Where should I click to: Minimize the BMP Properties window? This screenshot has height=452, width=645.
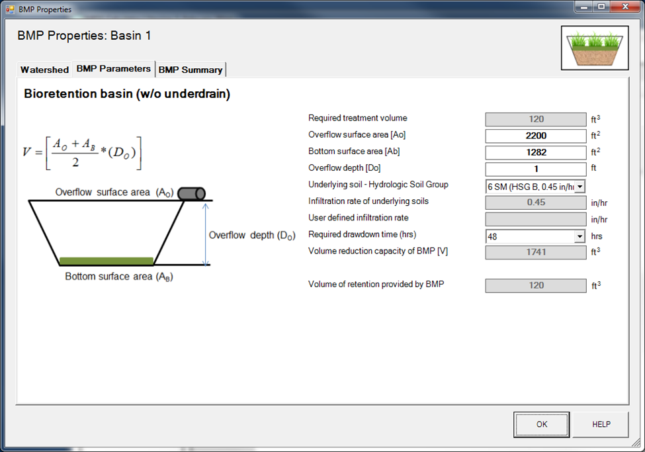pyautogui.click(x=583, y=7)
